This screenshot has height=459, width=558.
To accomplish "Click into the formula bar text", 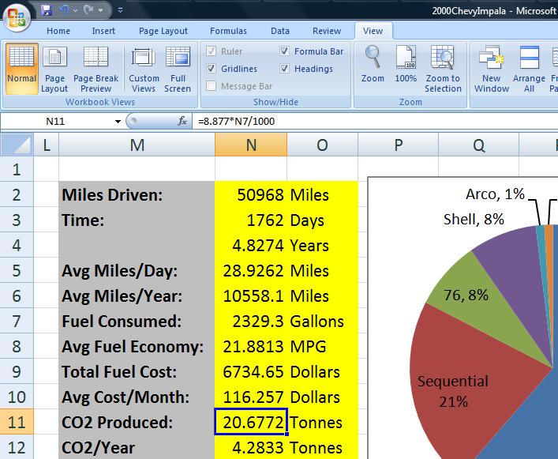I will 375,122.
